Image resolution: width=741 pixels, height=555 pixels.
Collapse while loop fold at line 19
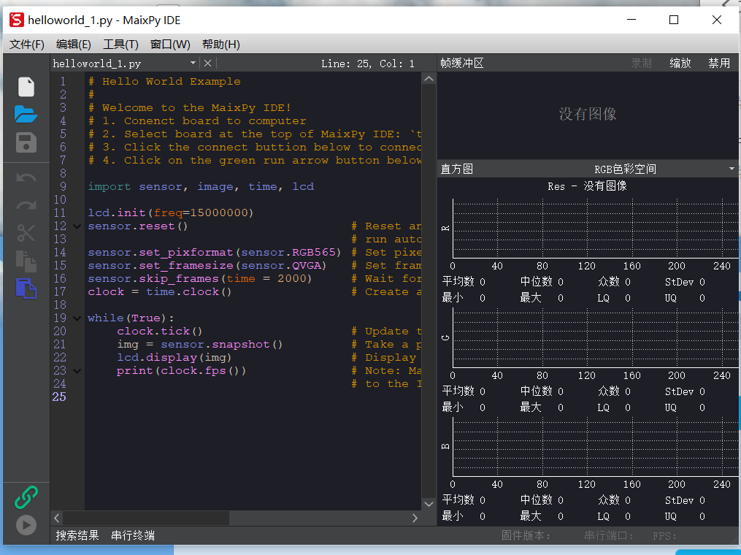coord(77,318)
